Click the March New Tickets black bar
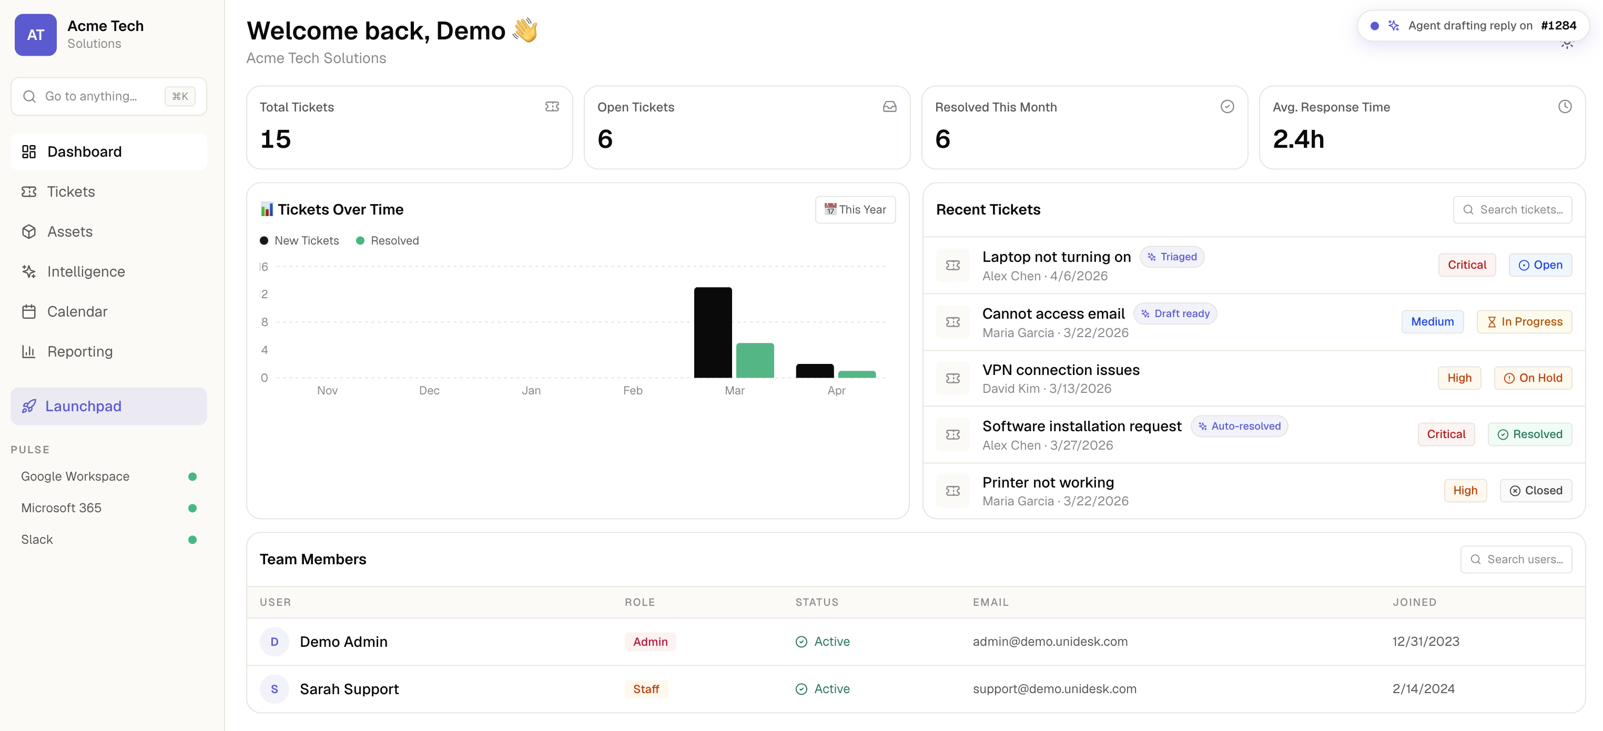The image size is (1603, 731). pyautogui.click(x=713, y=333)
